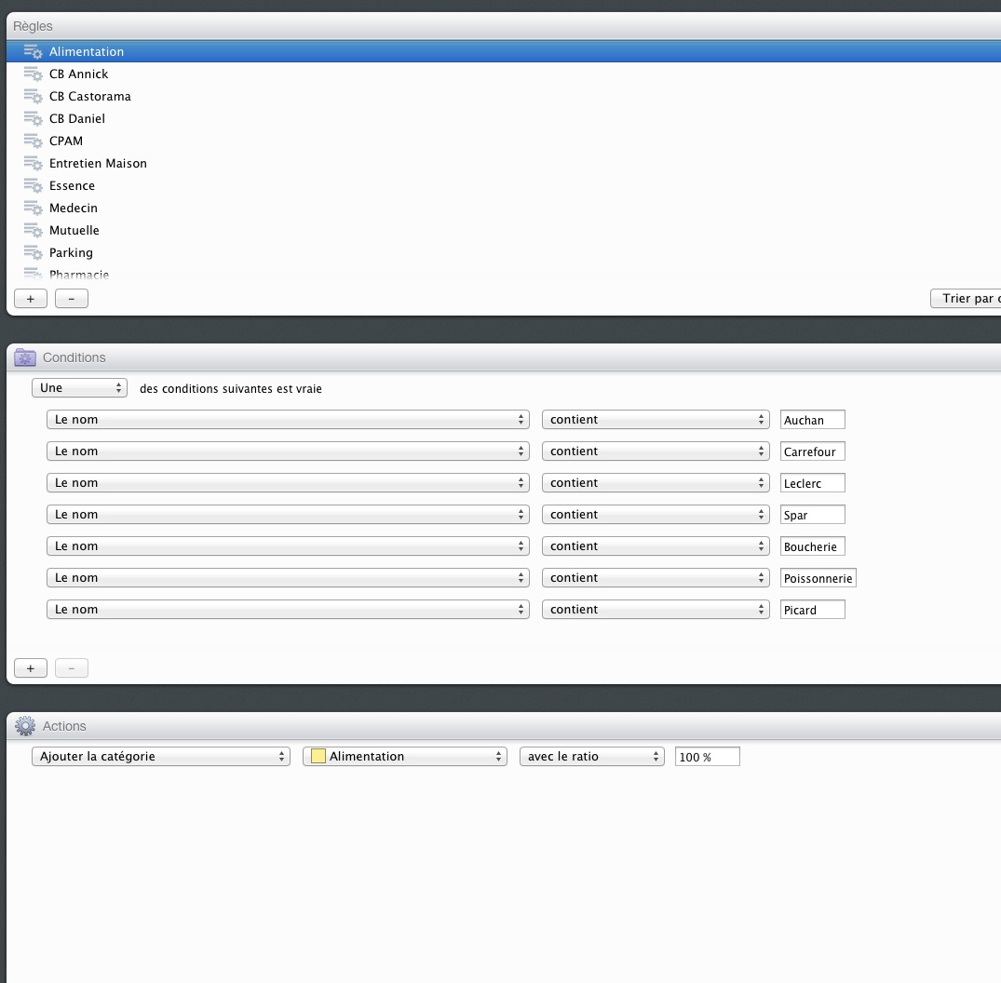
Task: Click the Actions panel gear icon
Action: pos(25,726)
